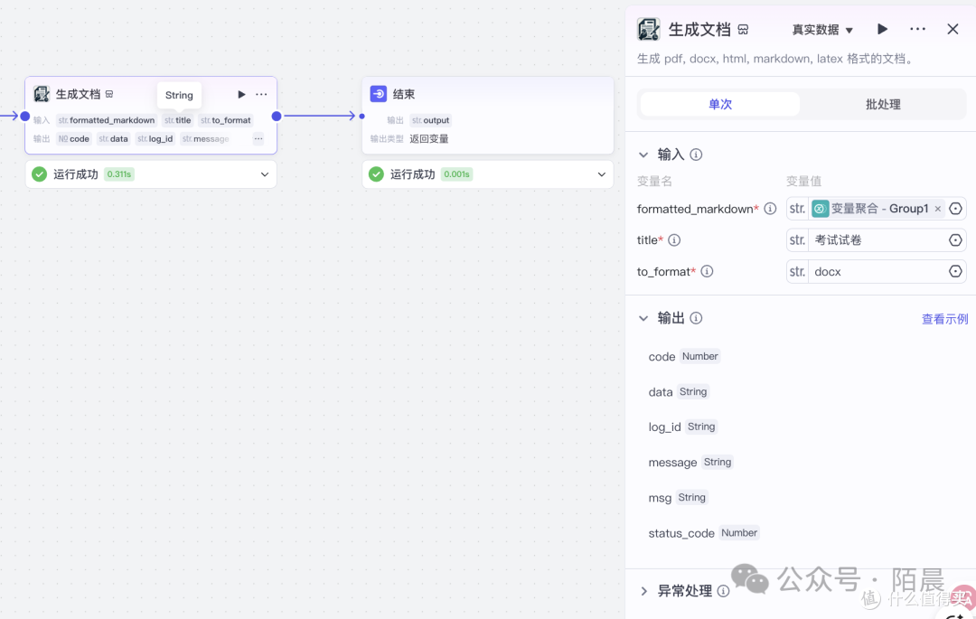The image size is (976, 619).
Task: Open the panel's three-dot more options menu
Action: pyautogui.click(x=917, y=29)
